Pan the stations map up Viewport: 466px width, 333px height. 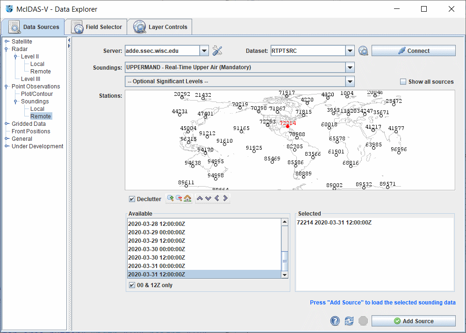pyautogui.click(x=200, y=198)
